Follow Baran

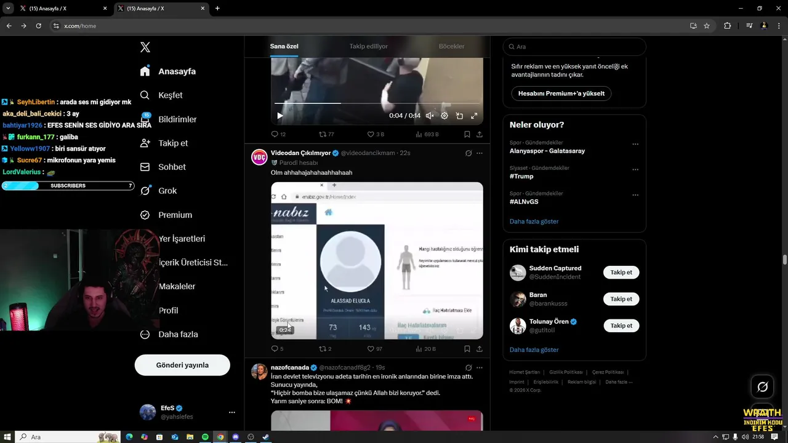[621, 299]
